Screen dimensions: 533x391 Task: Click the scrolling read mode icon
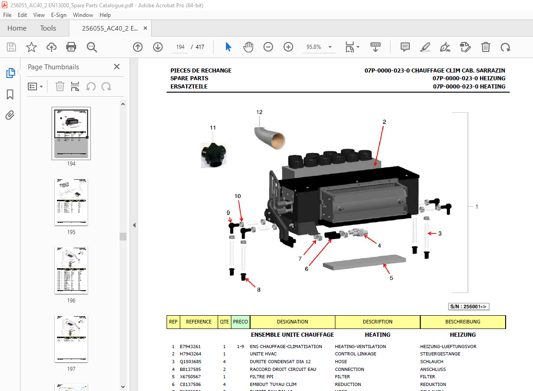click(x=375, y=47)
